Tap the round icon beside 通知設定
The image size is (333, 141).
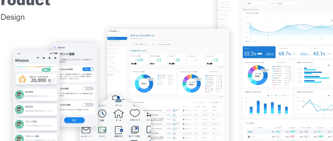19,109
